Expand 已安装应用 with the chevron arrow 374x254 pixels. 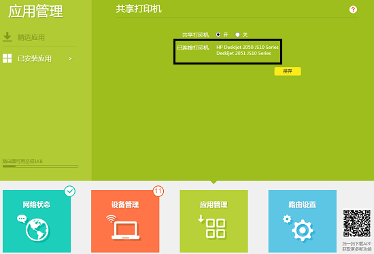(70, 58)
